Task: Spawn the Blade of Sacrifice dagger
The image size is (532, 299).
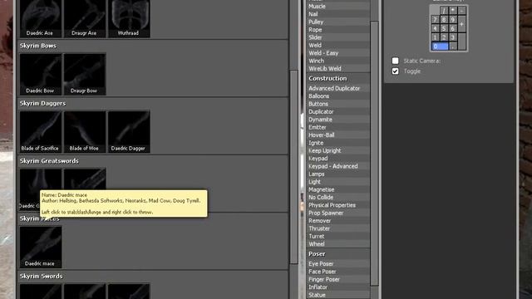Action: pos(41,131)
